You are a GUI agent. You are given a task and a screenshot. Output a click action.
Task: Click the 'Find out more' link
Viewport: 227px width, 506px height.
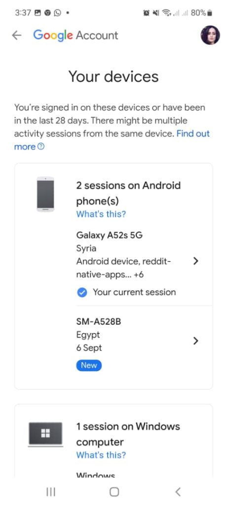(112, 140)
